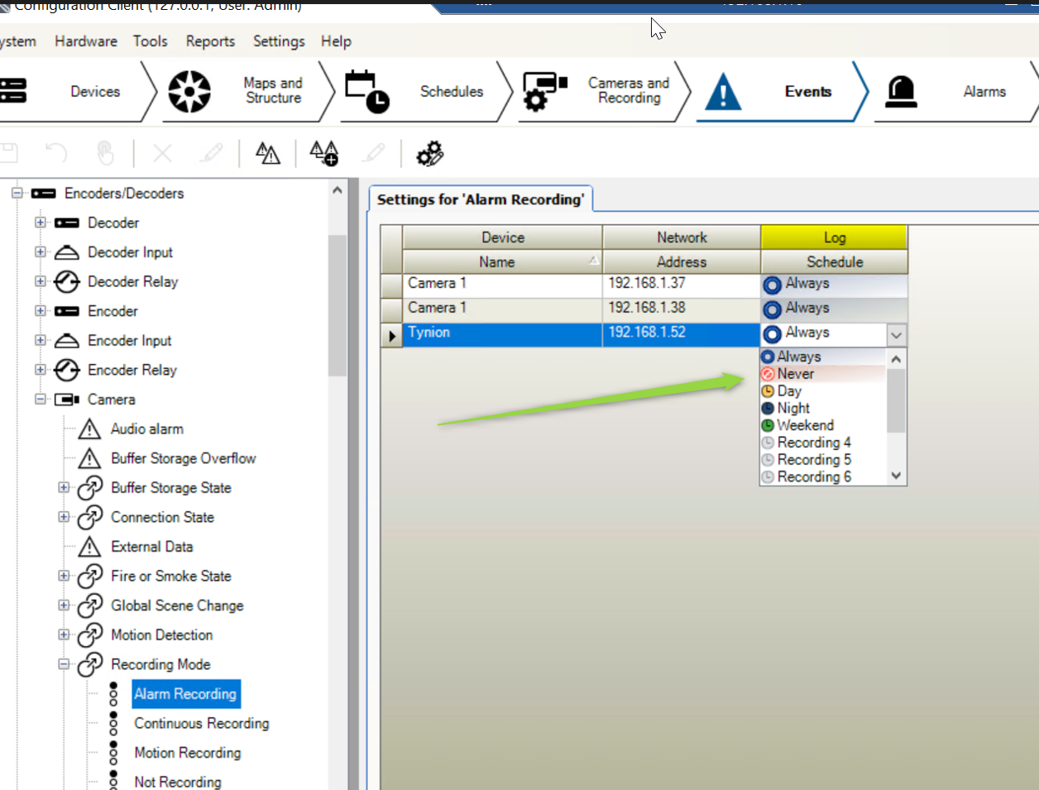Collapse the Recording Mode tree node
1039x790 pixels.
[x=64, y=664]
